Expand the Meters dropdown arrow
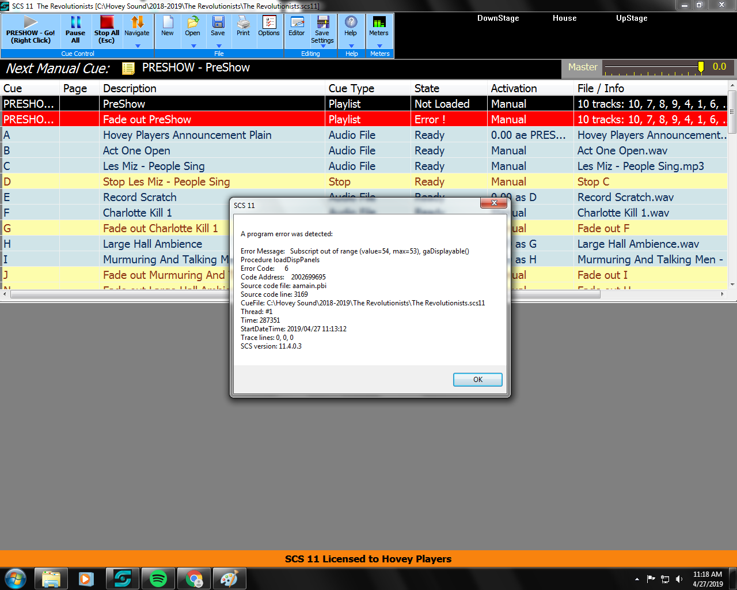737x590 pixels. (379, 46)
